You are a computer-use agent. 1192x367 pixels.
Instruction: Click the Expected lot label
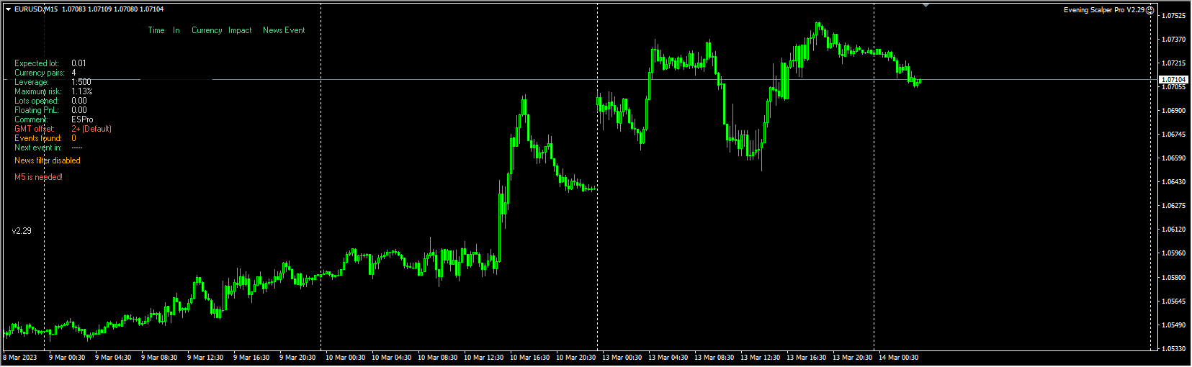[x=37, y=63]
